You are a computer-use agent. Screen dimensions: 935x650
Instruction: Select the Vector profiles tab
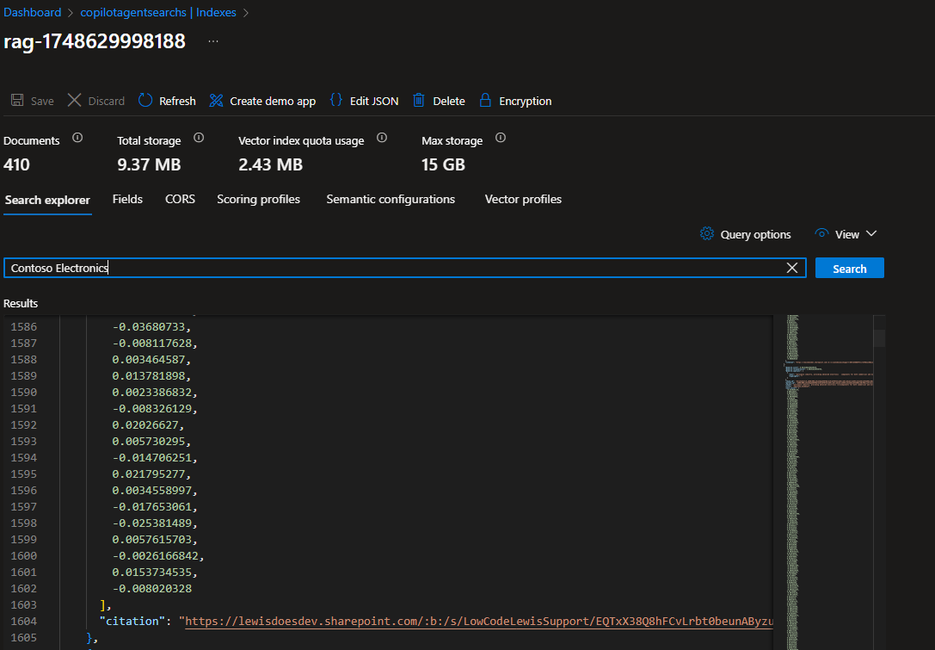[x=523, y=199]
